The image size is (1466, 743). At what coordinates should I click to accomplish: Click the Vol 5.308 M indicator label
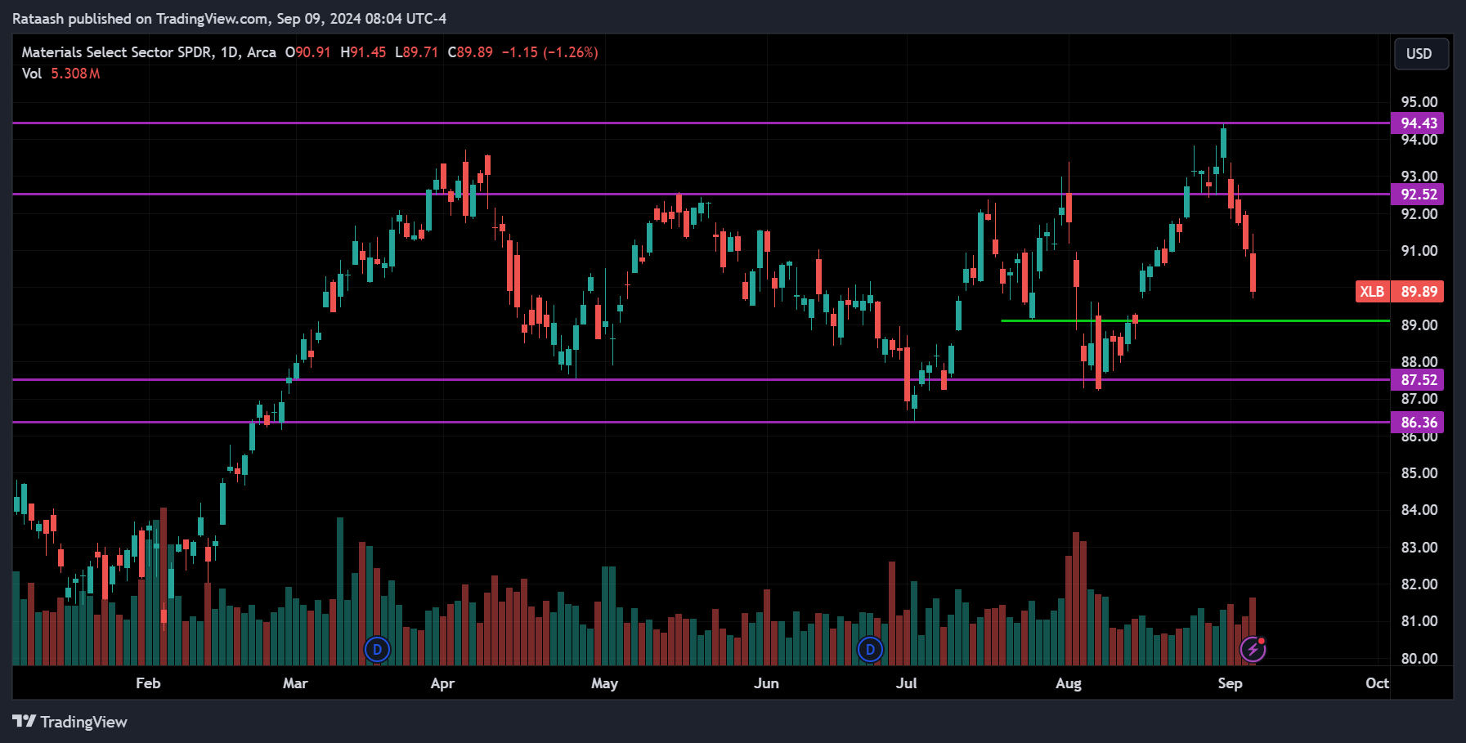[61, 74]
